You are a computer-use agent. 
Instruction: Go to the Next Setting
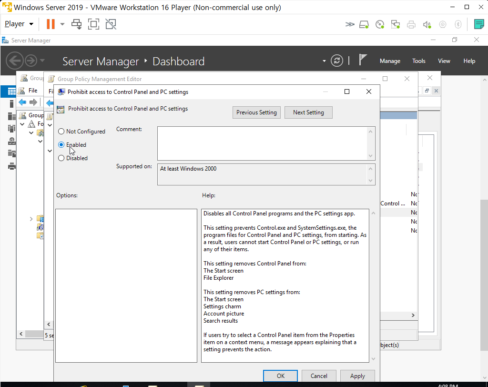click(308, 112)
